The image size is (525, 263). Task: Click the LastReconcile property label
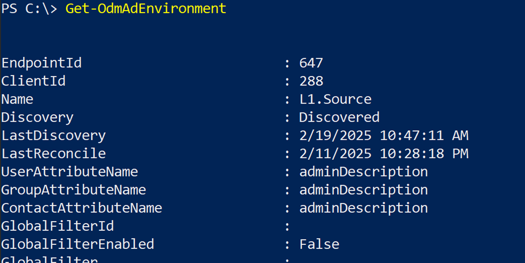point(53,153)
